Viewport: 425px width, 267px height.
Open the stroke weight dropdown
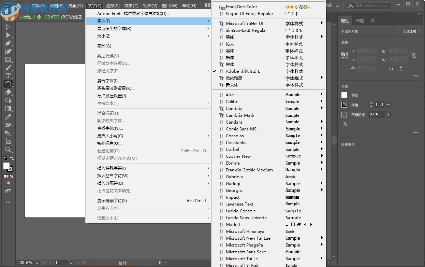point(388,105)
